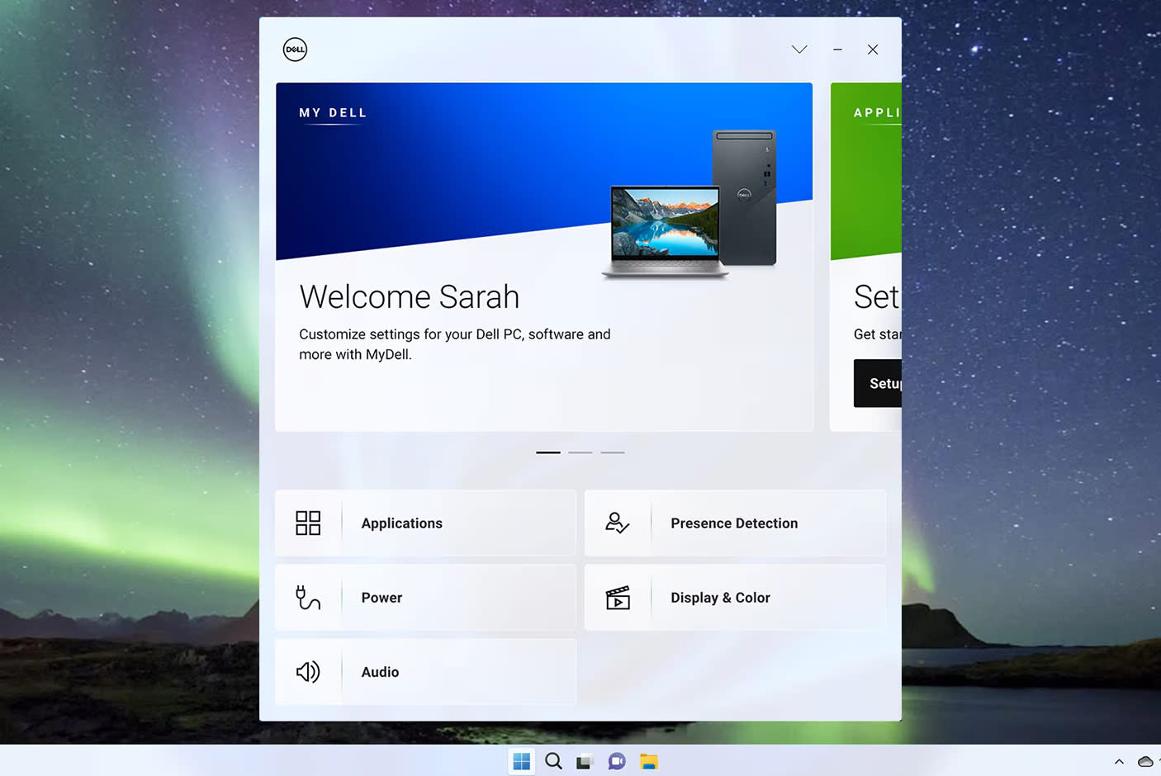
Task: Click the Setup button on the green card
Action: [x=884, y=383]
